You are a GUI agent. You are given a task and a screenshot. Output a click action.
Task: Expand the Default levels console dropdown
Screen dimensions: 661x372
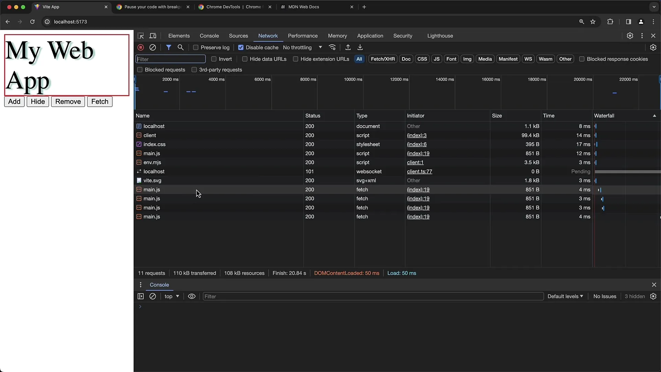tap(565, 296)
